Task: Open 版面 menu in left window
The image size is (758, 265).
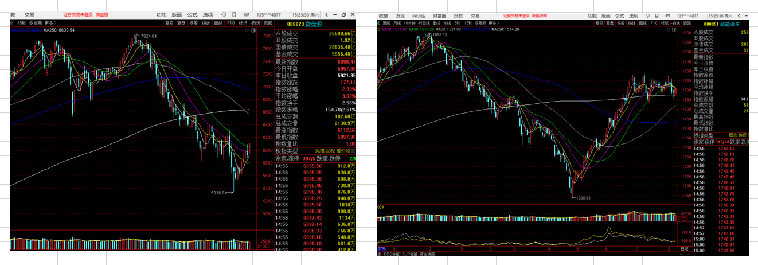Action: click(177, 15)
